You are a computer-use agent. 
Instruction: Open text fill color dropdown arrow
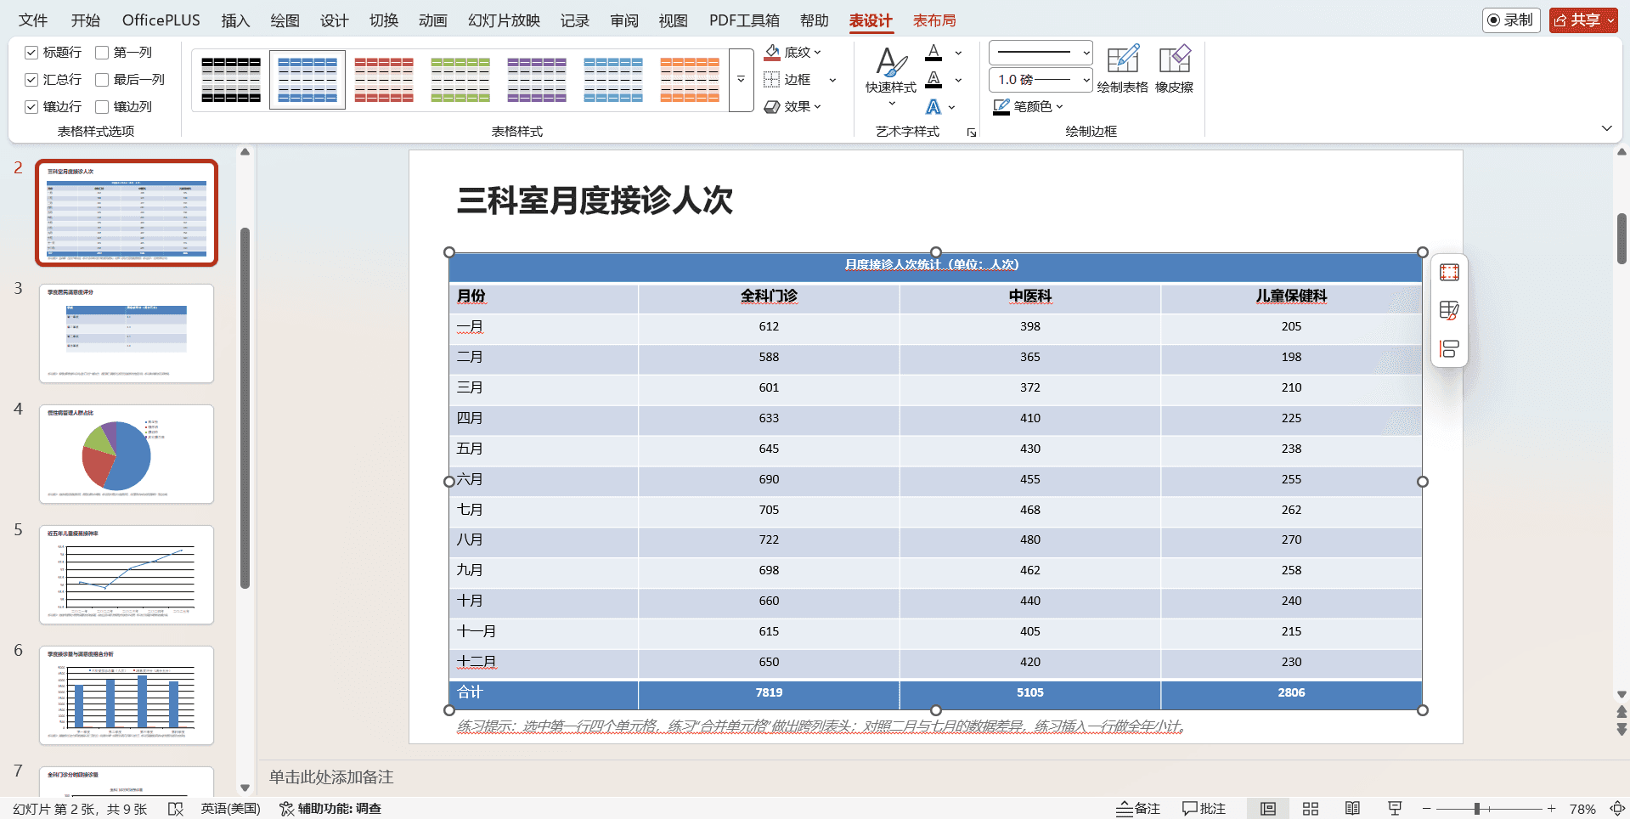(x=959, y=53)
